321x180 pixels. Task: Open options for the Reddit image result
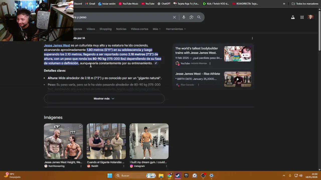click(124, 166)
